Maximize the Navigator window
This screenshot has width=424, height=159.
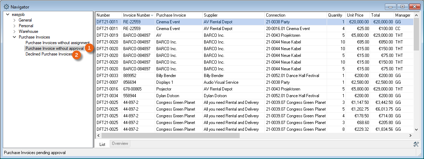click(402, 7)
